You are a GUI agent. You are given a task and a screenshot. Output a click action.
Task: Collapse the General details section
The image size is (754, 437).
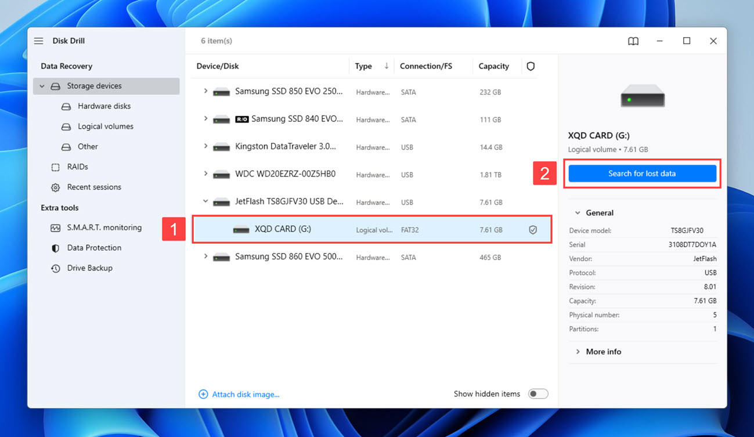[x=578, y=213]
